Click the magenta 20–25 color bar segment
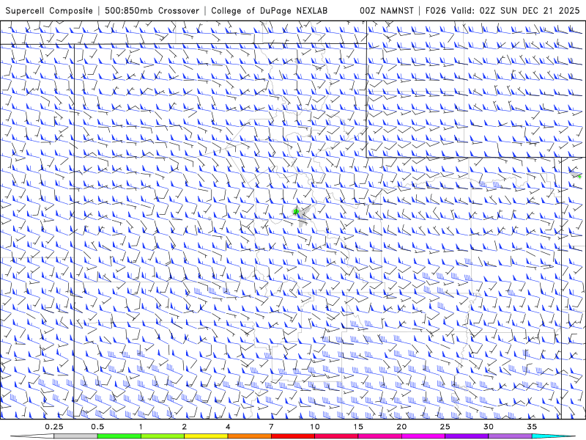This screenshot has height=440, width=586. [423, 436]
